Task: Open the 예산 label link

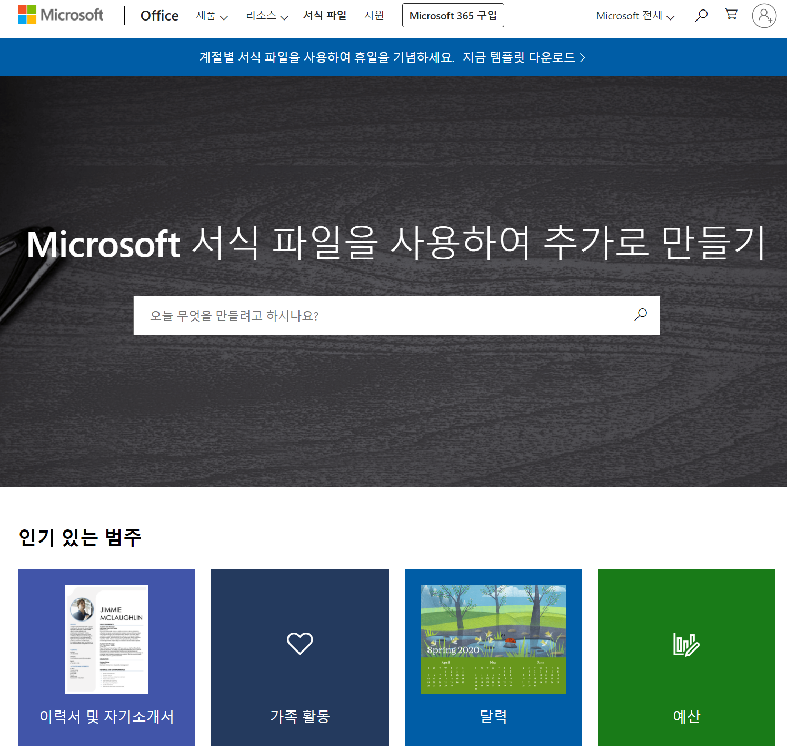Action: coord(686,716)
